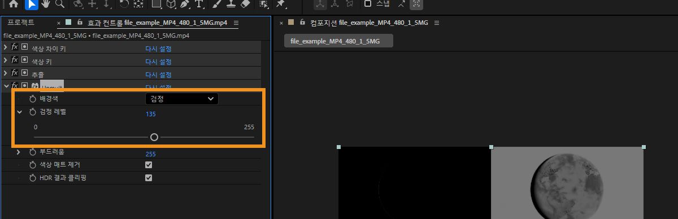Reset 색상 차이 키 with 다시 설정
The image size is (678, 219).
(158, 49)
